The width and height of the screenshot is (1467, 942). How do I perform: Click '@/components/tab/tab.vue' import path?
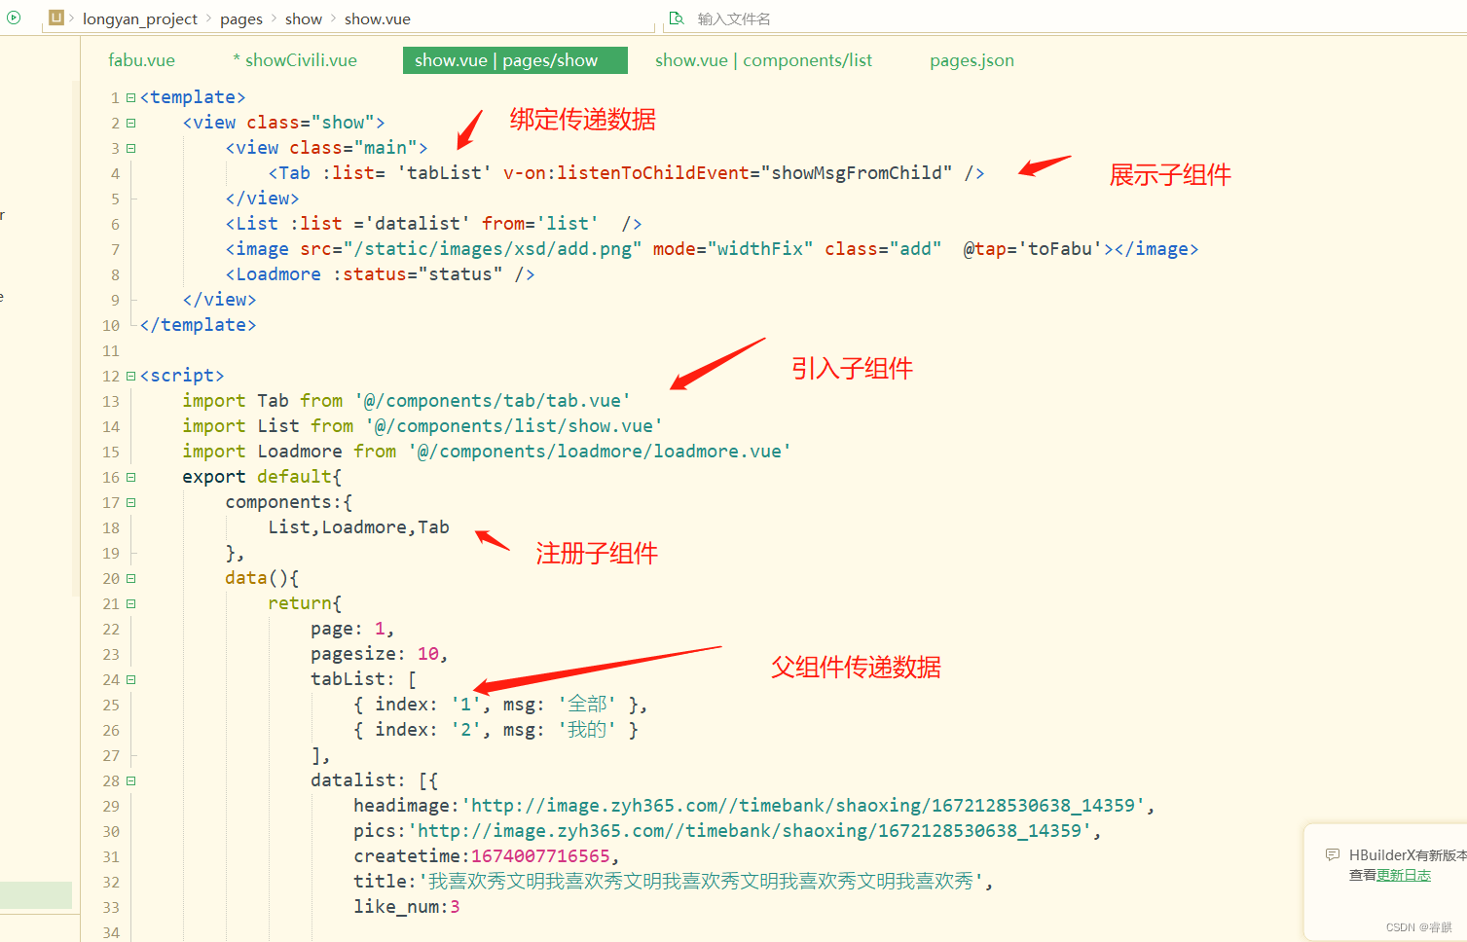click(x=493, y=401)
